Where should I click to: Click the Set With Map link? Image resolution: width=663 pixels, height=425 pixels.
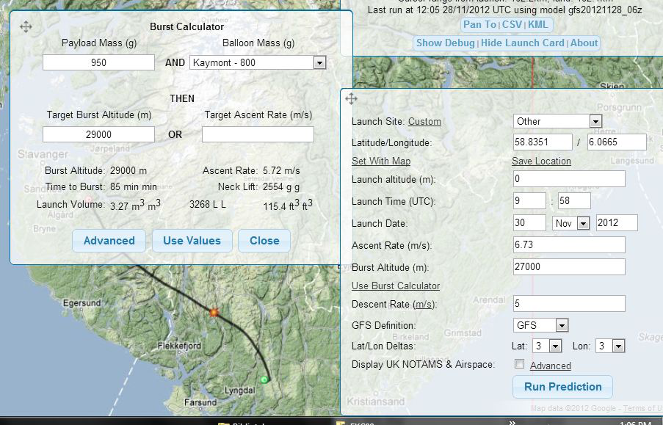click(x=381, y=161)
